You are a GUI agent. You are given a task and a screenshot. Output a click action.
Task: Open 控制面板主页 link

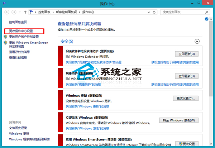(x=18, y=22)
